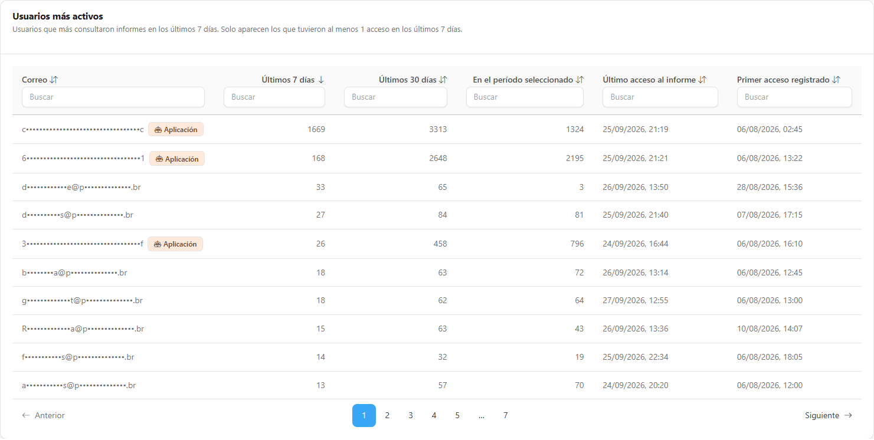Click date 26/09/2026, 13:50

[x=636, y=187]
